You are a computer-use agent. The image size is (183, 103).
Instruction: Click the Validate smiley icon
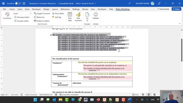click(x=96, y=16)
